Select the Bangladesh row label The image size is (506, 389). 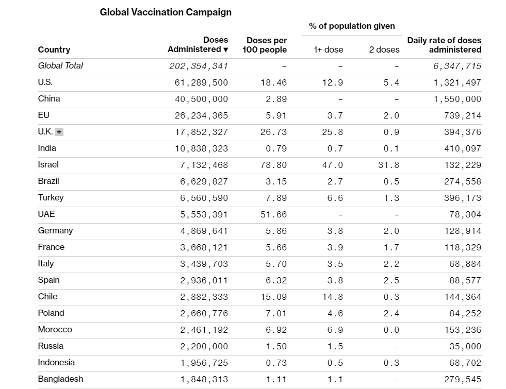pyautogui.click(x=60, y=379)
